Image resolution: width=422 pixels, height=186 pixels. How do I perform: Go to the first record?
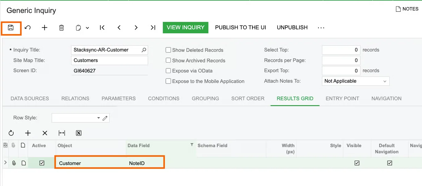(102, 27)
